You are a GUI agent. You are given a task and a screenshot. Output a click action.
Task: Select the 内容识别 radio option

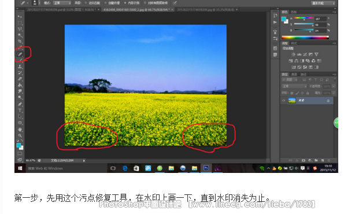(132, 3)
